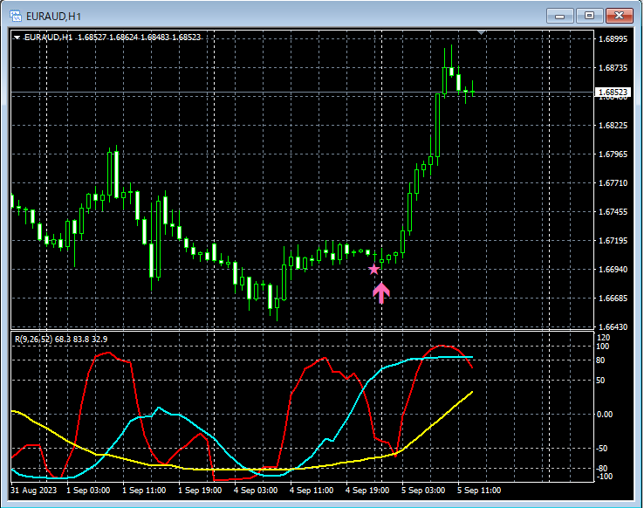Image resolution: width=644 pixels, height=508 pixels.
Task: Click the 5 Sep 11:00 time axis label
Action: [479, 491]
